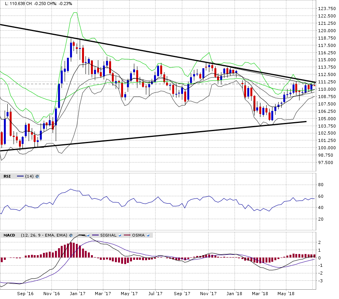Click the Sep '17 date label

tap(182, 294)
